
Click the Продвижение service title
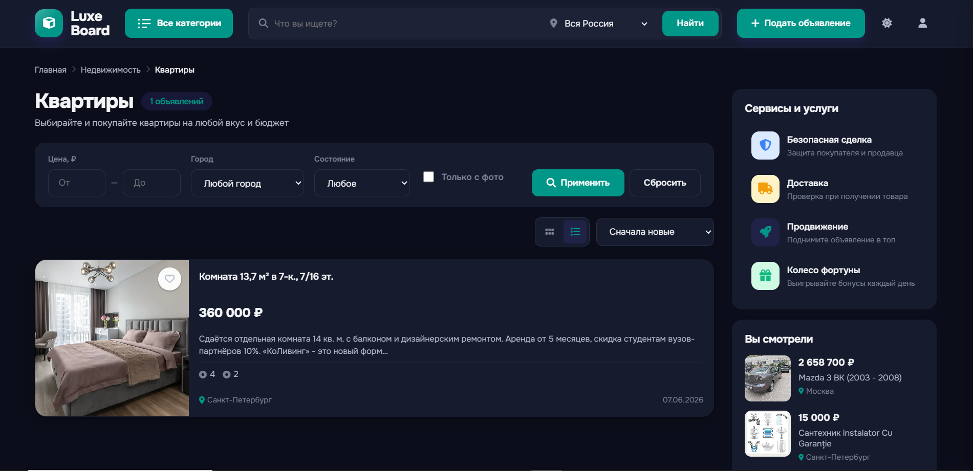[817, 227]
